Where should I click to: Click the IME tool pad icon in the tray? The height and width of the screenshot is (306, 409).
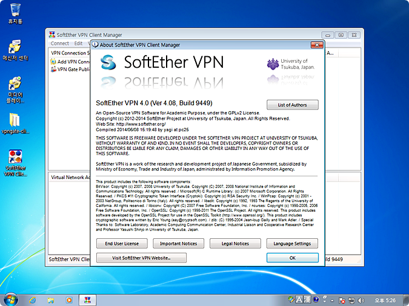pyautogui.click(x=291, y=300)
